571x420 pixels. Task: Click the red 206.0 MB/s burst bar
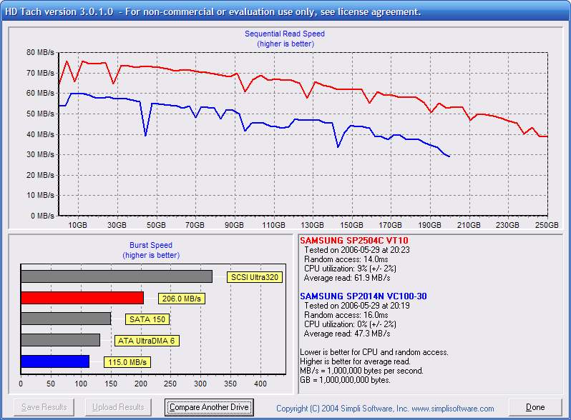click(x=82, y=298)
